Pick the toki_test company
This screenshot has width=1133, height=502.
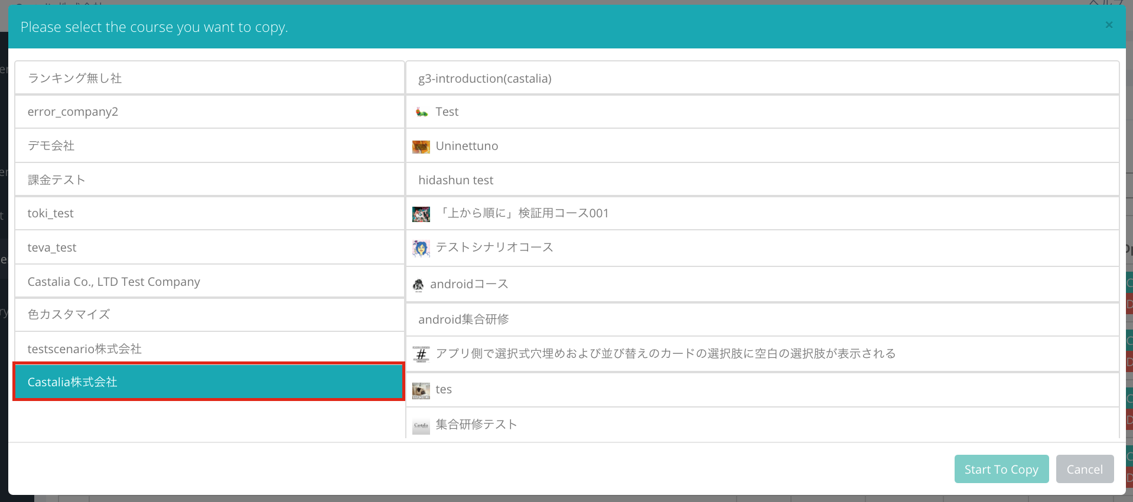click(210, 213)
